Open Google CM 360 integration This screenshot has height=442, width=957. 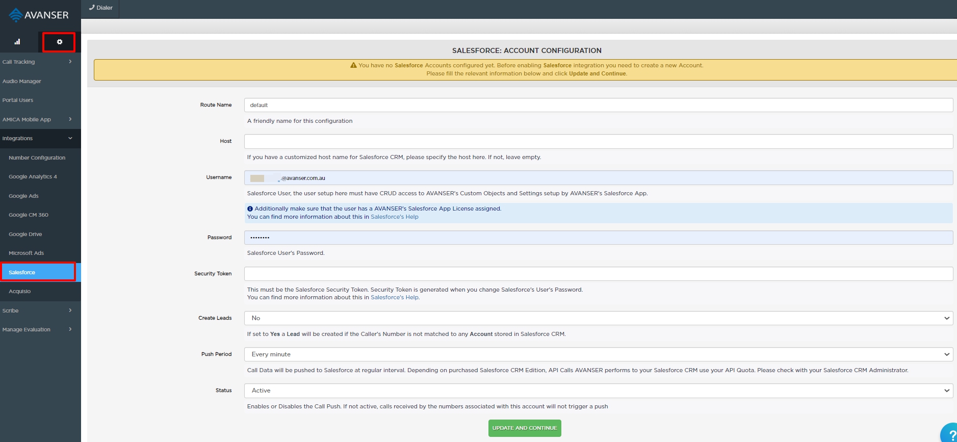[x=40, y=215]
